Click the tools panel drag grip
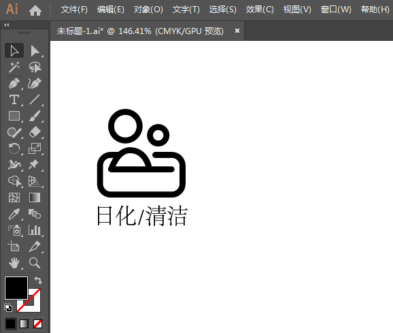Image resolution: width=393 pixels, height=333 pixels. 24,33
